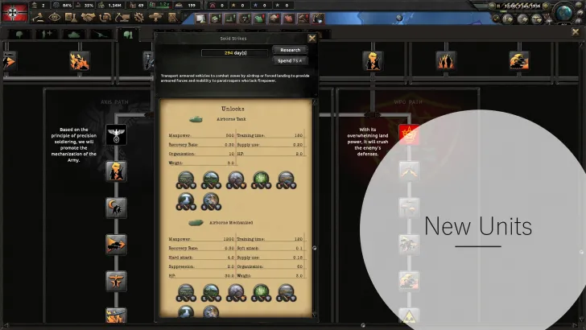Click the bottom horizontal scrollbar handle
This screenshot has width=586, height=330.
click(x=362, y=325)
